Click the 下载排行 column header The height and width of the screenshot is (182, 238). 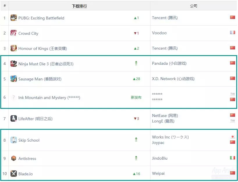79,6
